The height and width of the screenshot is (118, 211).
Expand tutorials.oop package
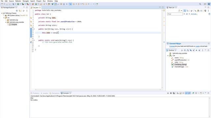coord(6,20)
